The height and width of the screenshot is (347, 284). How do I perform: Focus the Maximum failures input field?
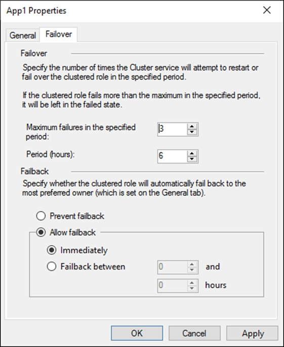pyautogui.click(x=173, y=129)
